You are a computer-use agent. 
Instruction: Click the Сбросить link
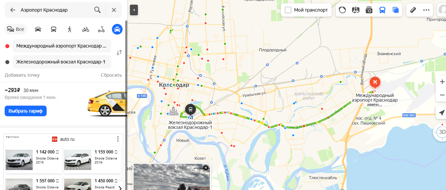pos(111,75)
